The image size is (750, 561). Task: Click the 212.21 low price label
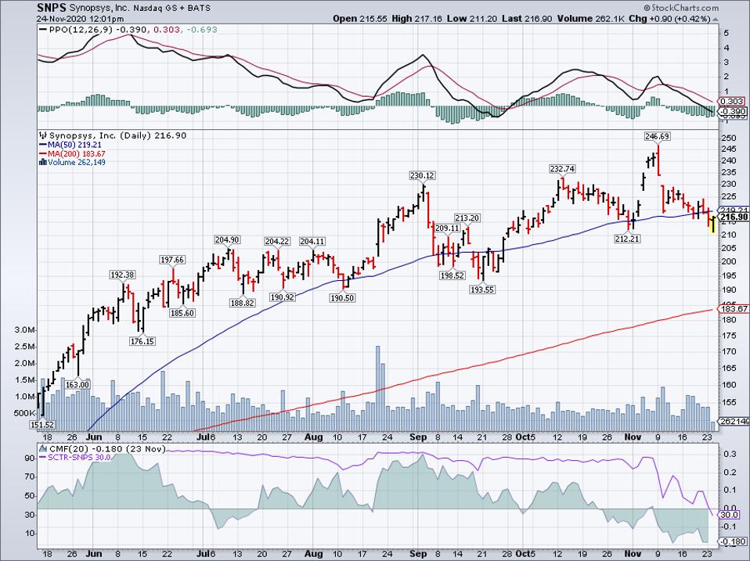coord(628,239)
